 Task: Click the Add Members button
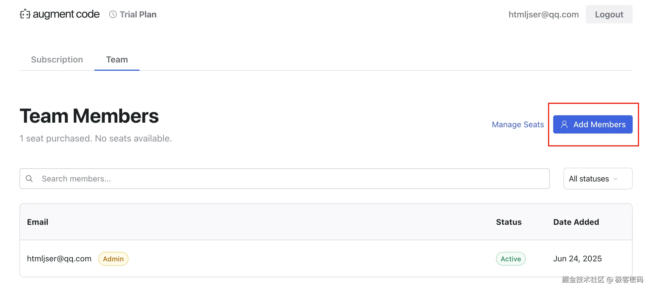tap(593, 124)
